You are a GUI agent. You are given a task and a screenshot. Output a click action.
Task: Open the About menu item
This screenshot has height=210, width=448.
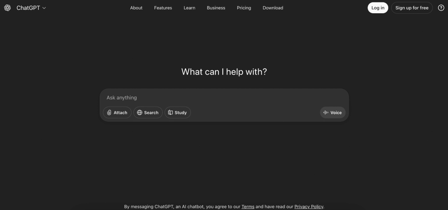coord(136,8)
